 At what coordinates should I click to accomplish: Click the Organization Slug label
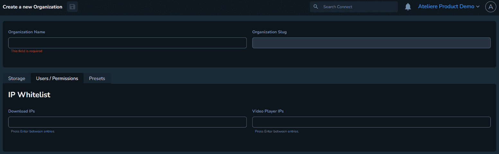click(x=270, y=32)
